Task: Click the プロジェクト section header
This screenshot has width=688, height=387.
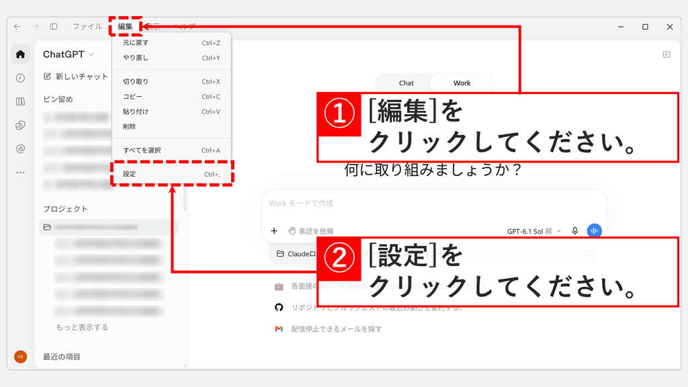Action: click(x=65, y=210)
